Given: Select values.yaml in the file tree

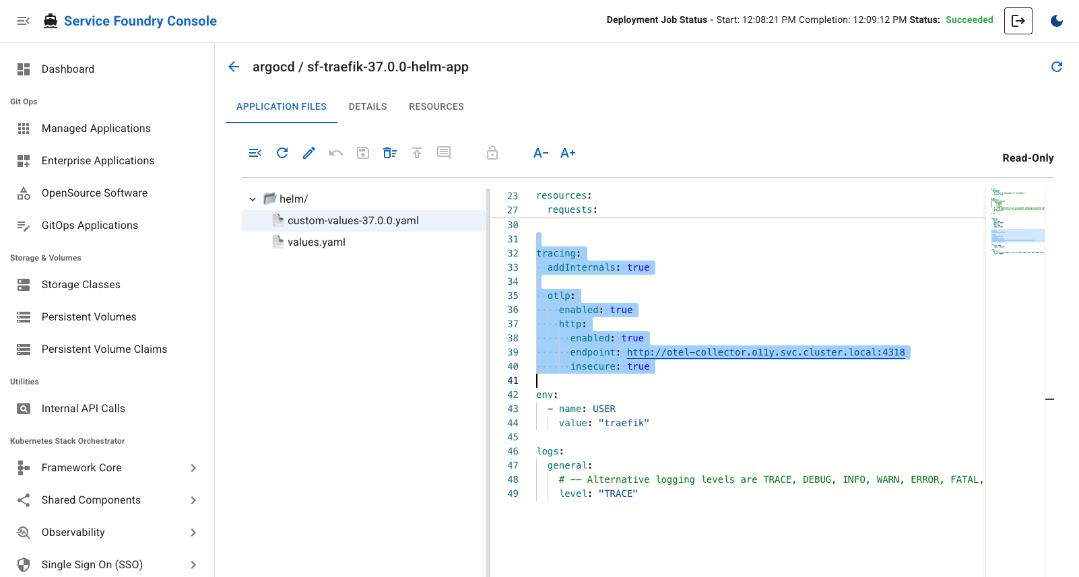Looking at the screenshot, I should (x=316, y=242).
